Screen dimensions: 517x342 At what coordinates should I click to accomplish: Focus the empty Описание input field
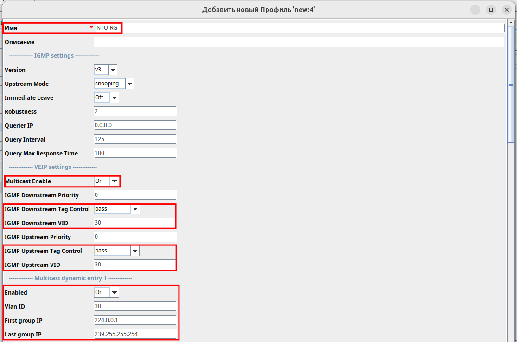pos(298,42)
